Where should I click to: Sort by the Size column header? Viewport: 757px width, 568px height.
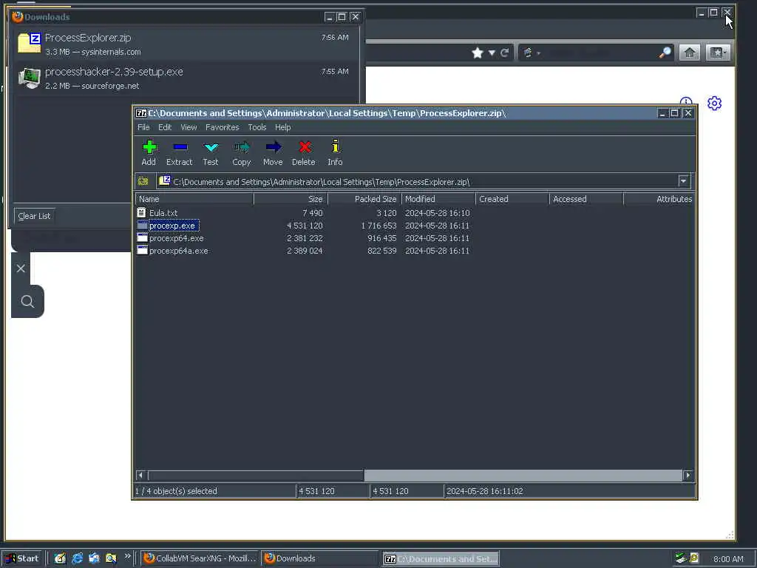[291, 199]
